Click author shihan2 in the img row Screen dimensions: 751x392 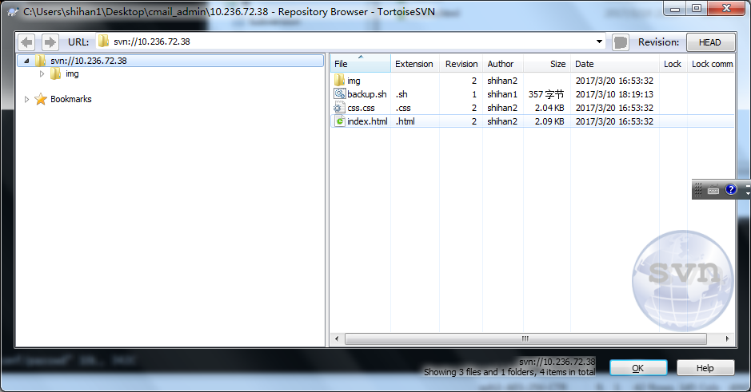[502, 81]
